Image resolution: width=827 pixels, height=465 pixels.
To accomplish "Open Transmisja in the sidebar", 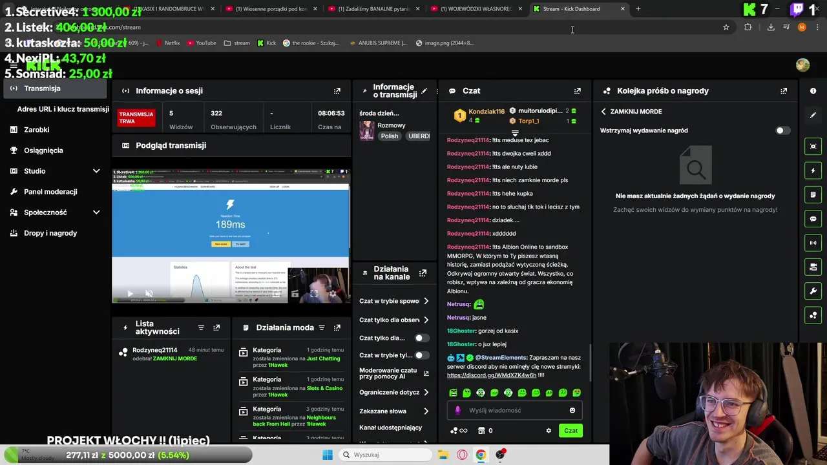I will pos(56,88).
